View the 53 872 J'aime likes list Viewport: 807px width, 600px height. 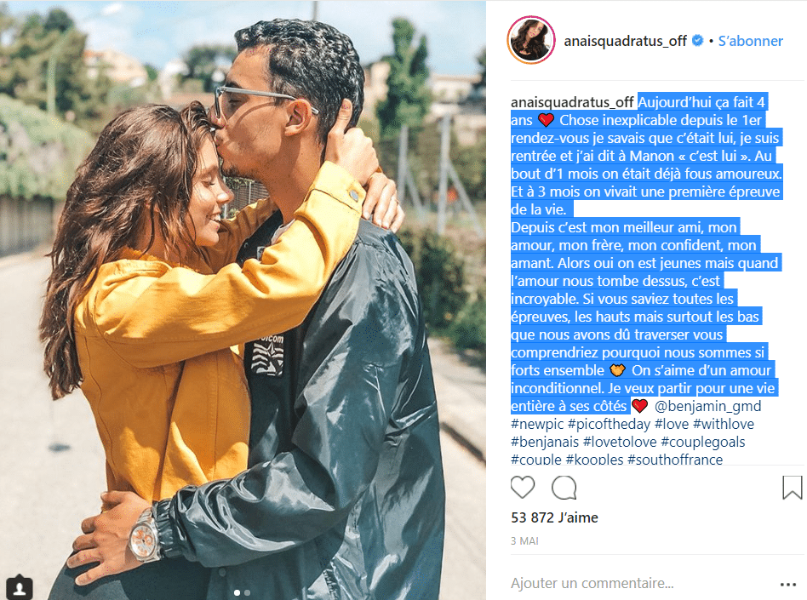pos(554,517)
